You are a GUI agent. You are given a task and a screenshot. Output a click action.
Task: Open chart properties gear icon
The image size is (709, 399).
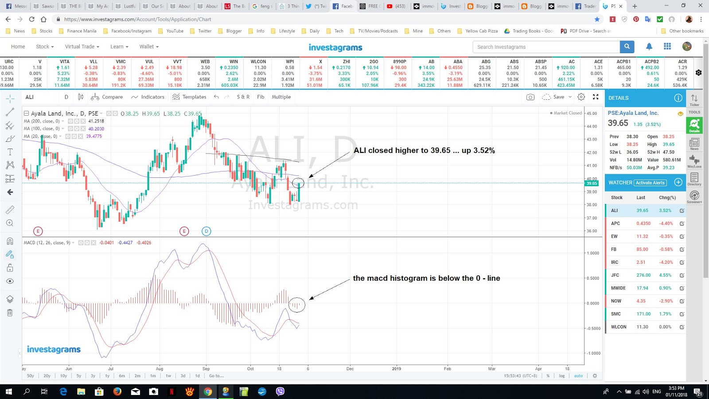(581, 97)
